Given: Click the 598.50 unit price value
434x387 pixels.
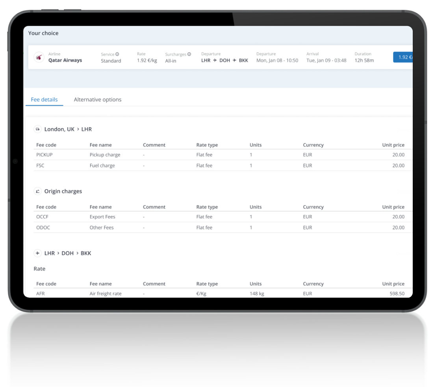Looking at the screenshot, I should pos(397,293).
